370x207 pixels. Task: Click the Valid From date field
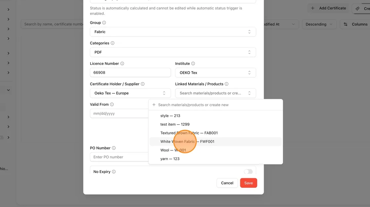119,113
